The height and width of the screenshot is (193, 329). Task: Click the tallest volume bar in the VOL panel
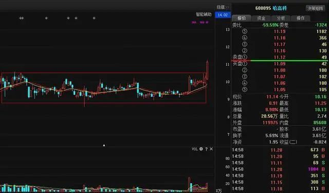(189, 184)
